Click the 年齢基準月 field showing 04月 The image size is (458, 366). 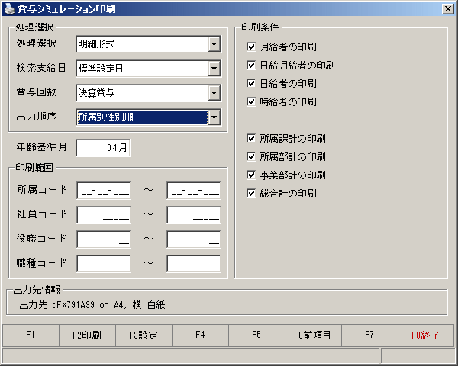point(103,148)
